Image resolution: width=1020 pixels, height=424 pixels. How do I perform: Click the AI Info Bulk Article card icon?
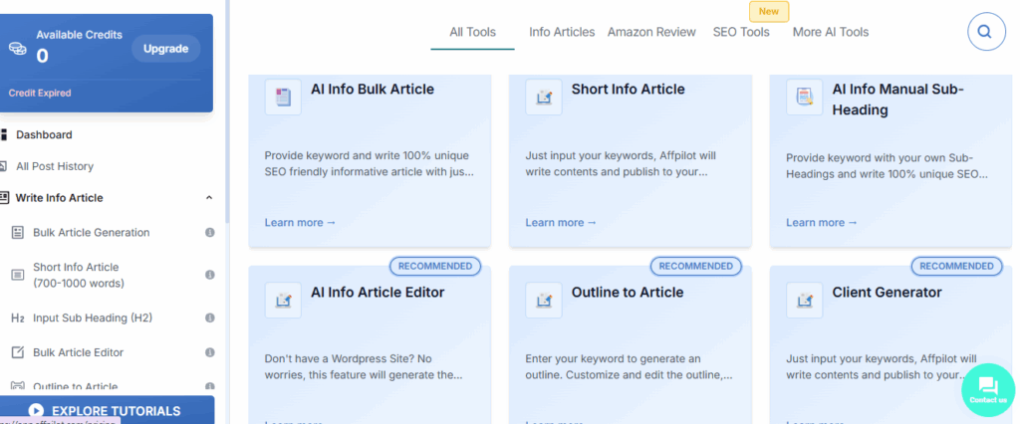pyautogui.click(x=283, y=97)
